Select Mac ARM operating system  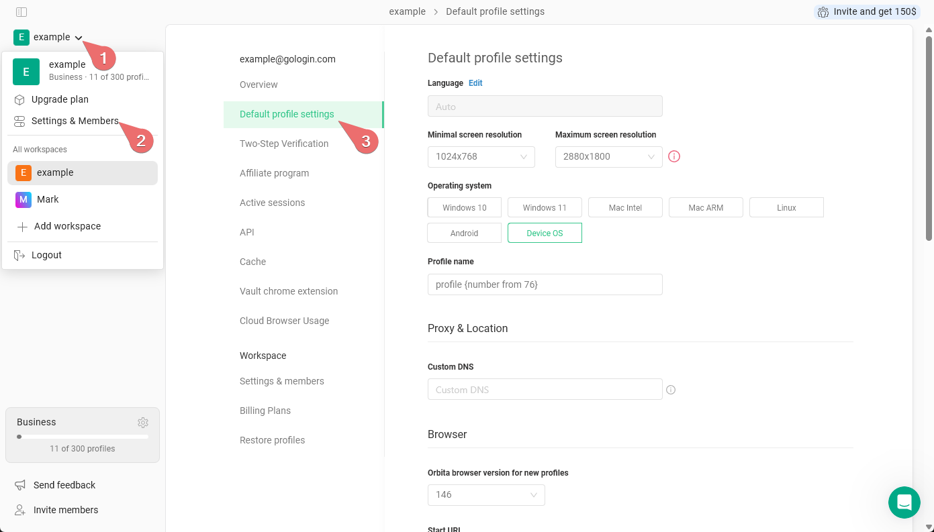tap(706, 208)
